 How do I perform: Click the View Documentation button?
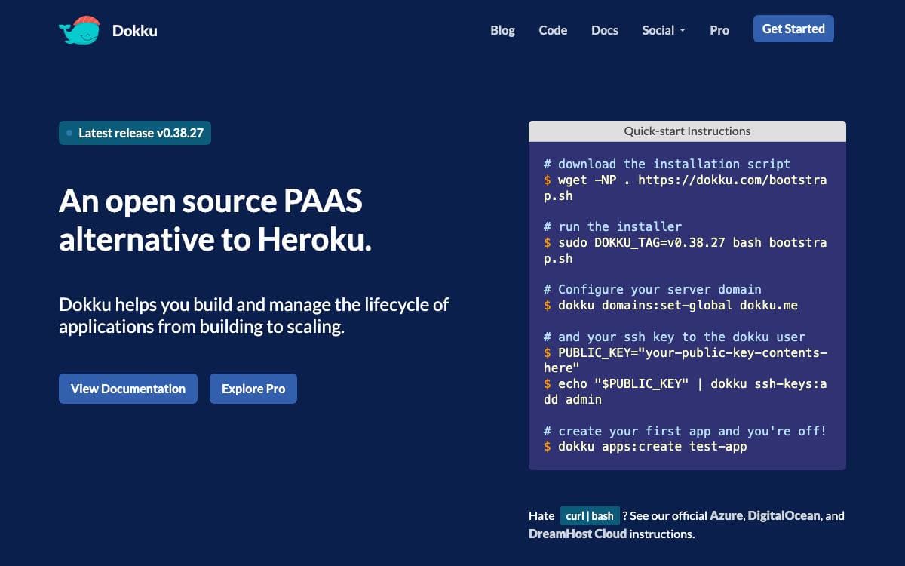(128, 389)
